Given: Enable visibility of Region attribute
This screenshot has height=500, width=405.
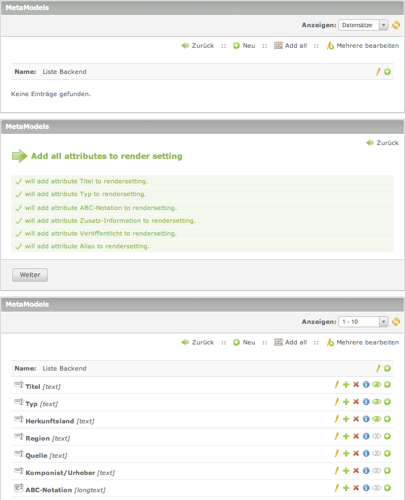Looking at the screenshot, I should coord(377,436).
